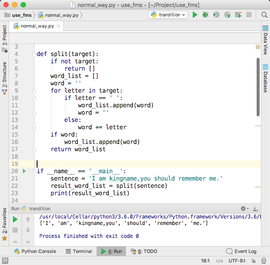Toggle the read-only lock icon in status bar
The height and width of the screenshot is (265, 270).
253,261
